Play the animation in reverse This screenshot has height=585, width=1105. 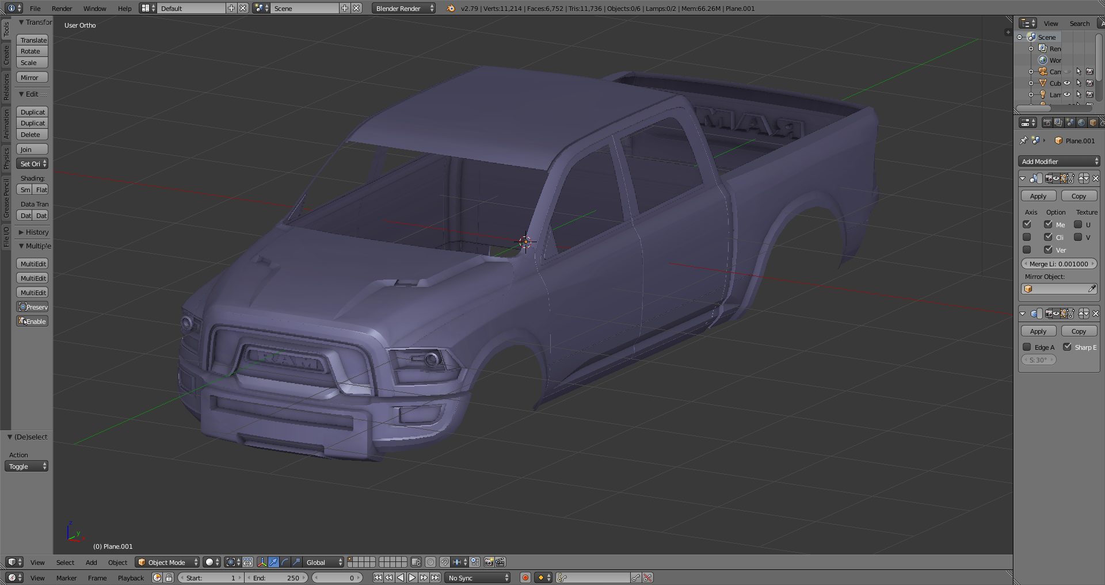(401, 578)
